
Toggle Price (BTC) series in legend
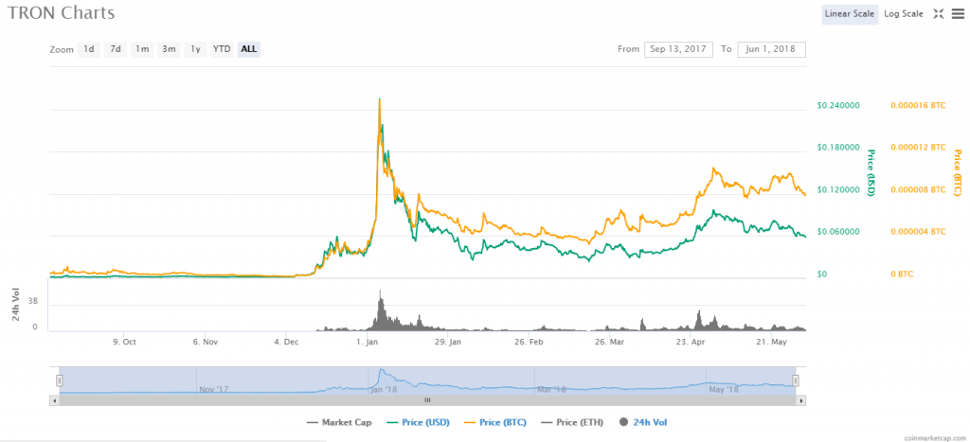pyautogui.click(x=496, y=423)
